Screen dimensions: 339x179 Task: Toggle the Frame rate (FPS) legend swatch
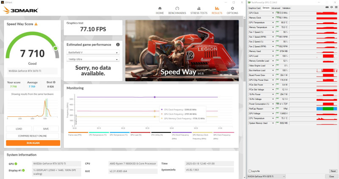[x=78, y=132]
